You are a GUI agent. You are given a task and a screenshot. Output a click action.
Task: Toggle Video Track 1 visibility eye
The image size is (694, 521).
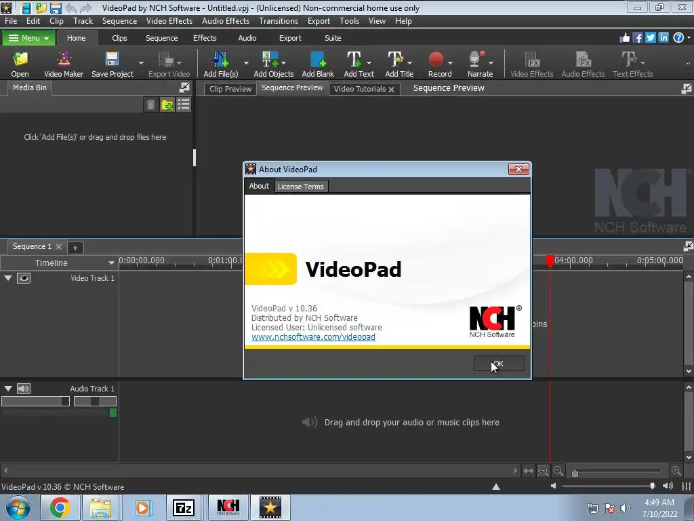(x=24, y=278)
